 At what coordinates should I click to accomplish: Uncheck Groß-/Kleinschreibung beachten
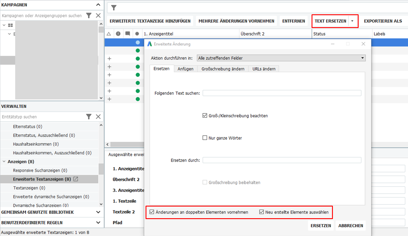point(205,115)
